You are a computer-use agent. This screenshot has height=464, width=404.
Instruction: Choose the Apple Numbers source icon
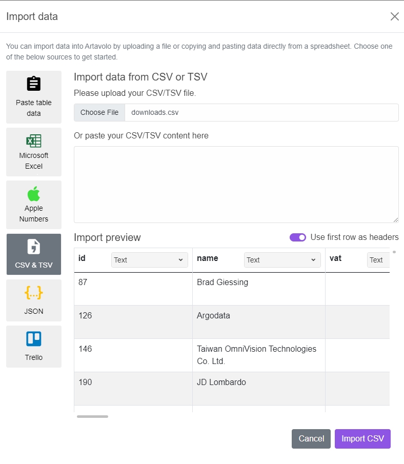pos(34,194)
